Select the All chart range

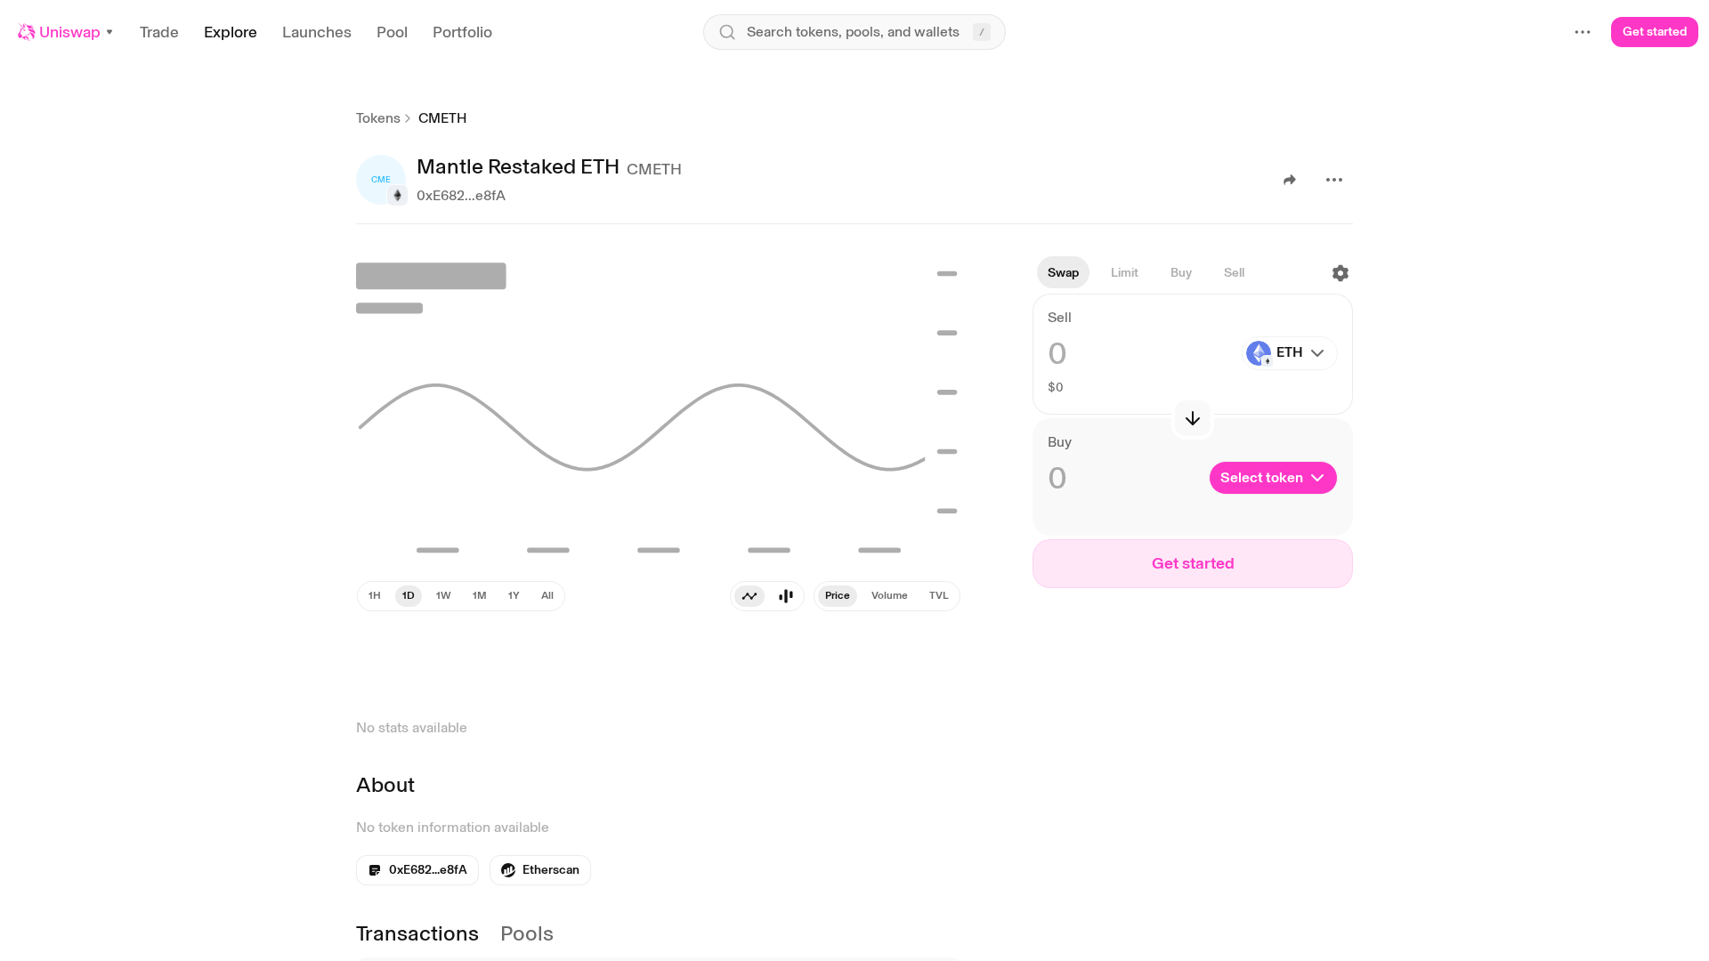click(x=547, y=596)
